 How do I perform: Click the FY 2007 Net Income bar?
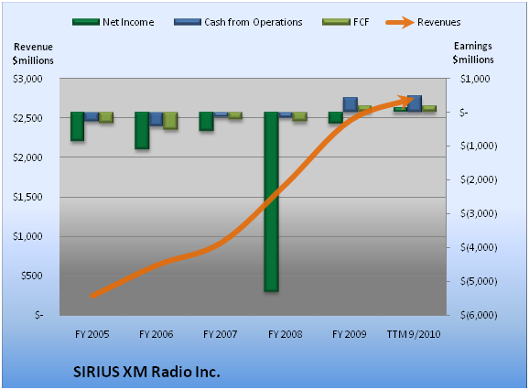(207, 121)
